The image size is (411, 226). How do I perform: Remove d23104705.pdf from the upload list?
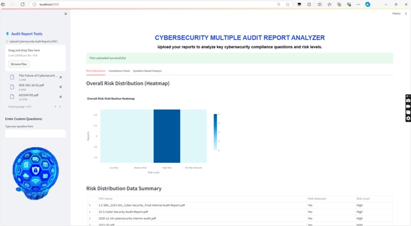tap(61, 97)
